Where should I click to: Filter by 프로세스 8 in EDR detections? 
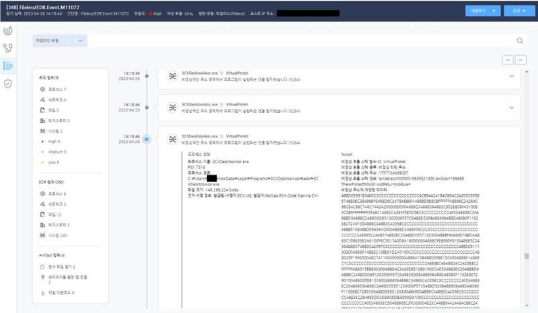[53, 193]
